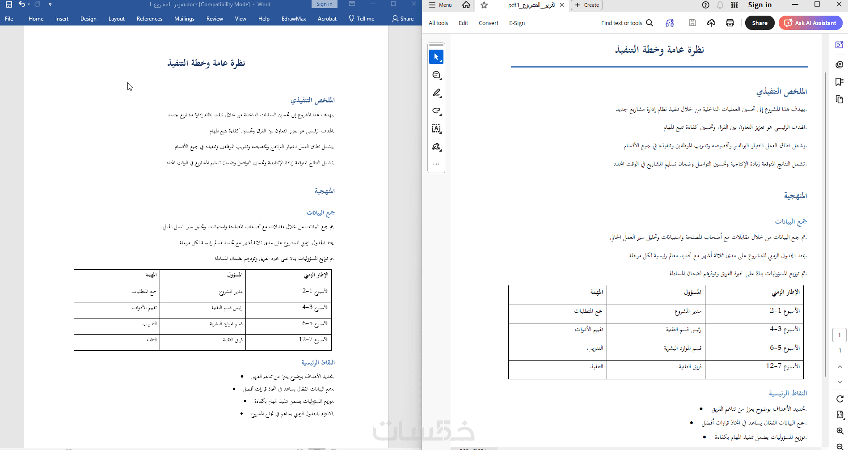Open the Convert tools in Acrobat

click(x=488, y=23)
